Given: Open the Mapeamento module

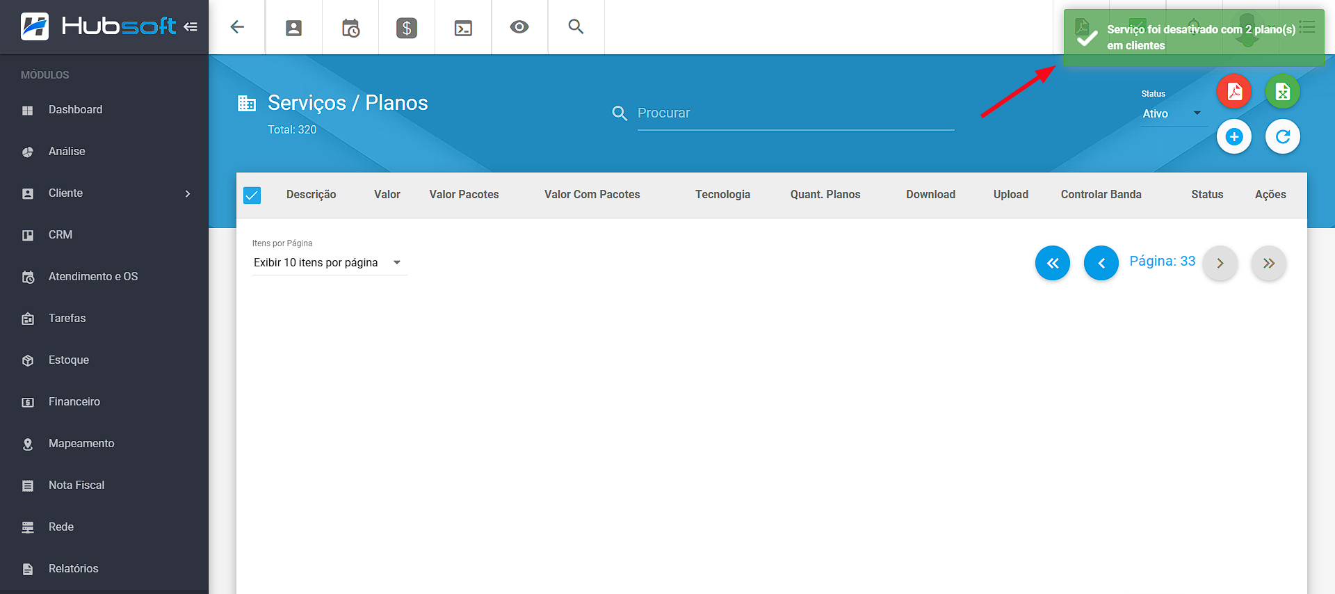Looking at the screenshot, I should click(104, 444).
